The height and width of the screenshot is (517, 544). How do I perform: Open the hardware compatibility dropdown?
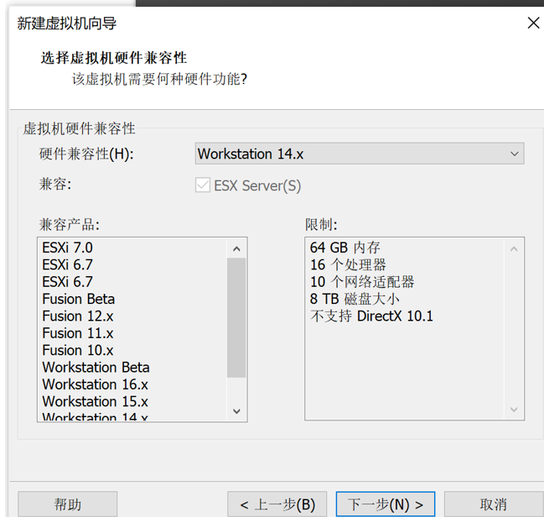(360, 154)
